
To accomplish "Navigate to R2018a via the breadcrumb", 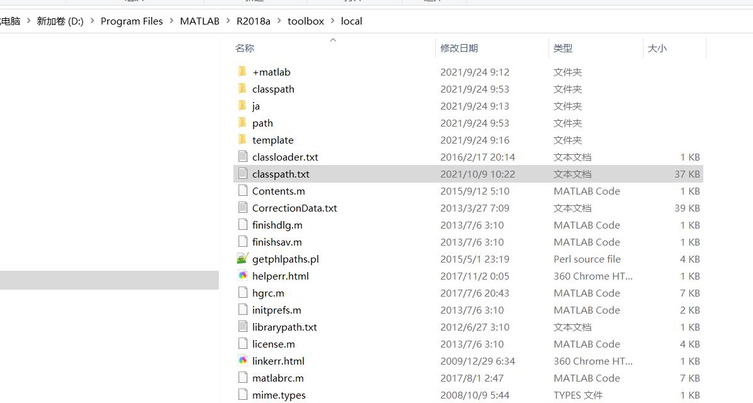I will point(254,21).
